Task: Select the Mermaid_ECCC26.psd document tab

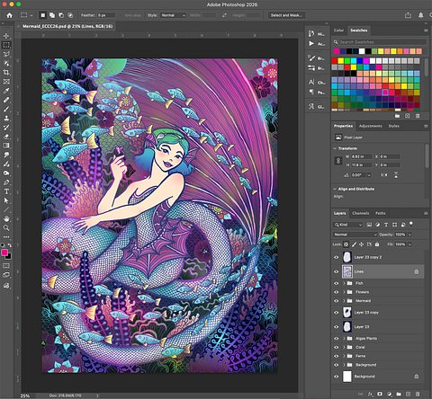Action: coord(67,26)
